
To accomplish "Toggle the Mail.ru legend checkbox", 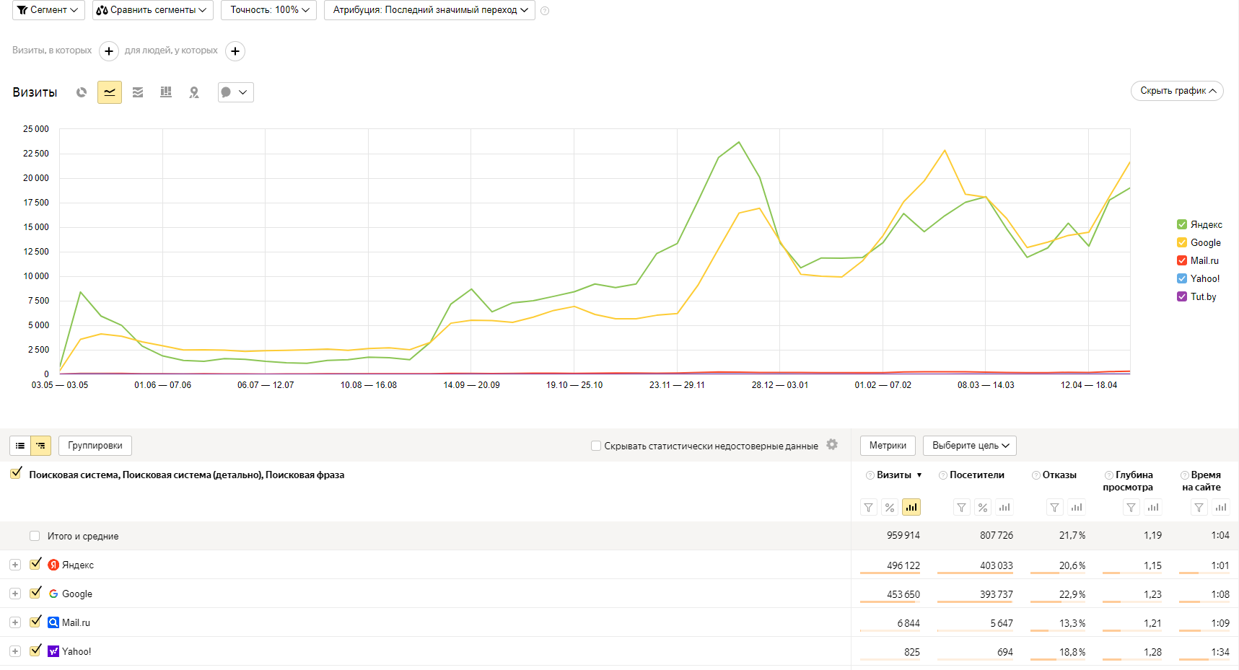I will 1182,260.
